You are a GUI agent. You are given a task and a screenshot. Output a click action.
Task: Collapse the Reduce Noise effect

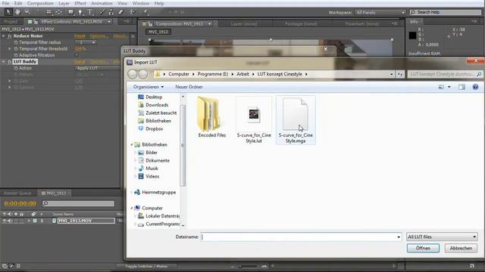pyautogui.click(x=4, y=36)
